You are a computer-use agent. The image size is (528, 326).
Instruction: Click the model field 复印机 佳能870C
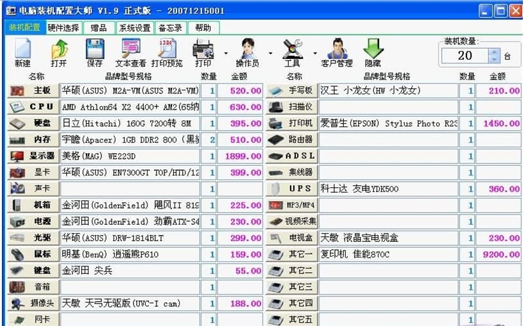coord(388,254)
